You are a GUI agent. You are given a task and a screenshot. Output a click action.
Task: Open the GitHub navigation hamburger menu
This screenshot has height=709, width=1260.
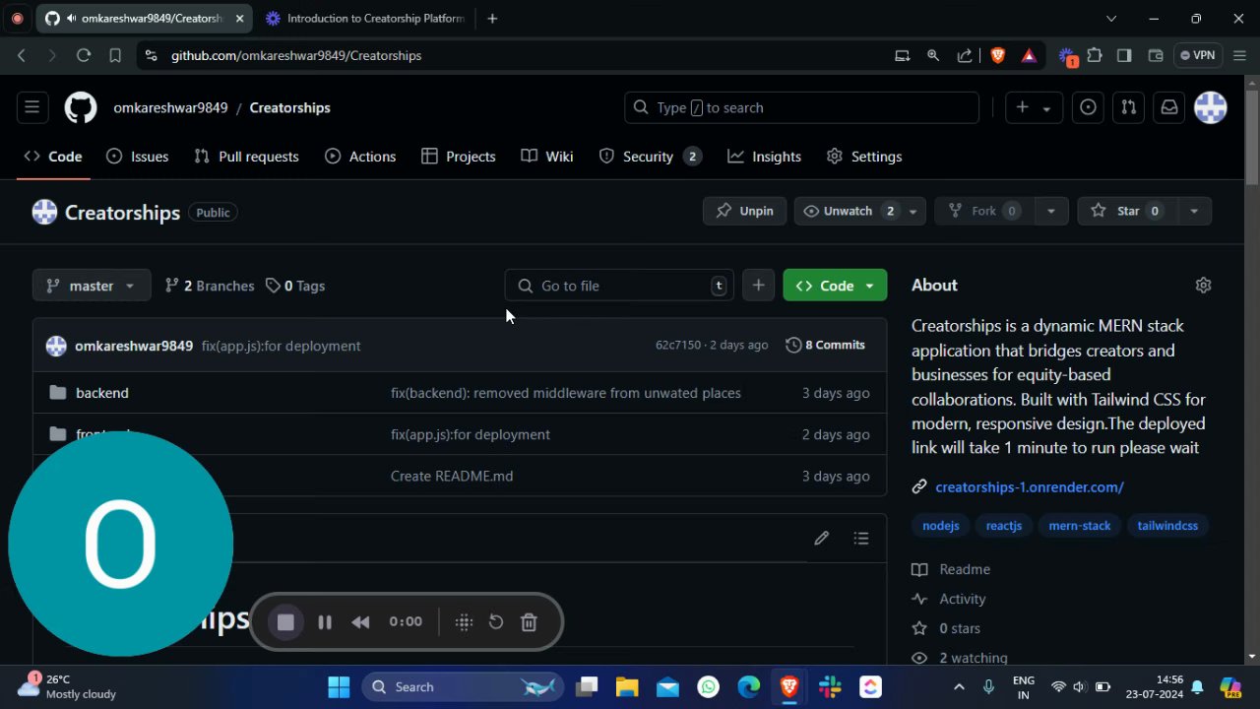31,107
